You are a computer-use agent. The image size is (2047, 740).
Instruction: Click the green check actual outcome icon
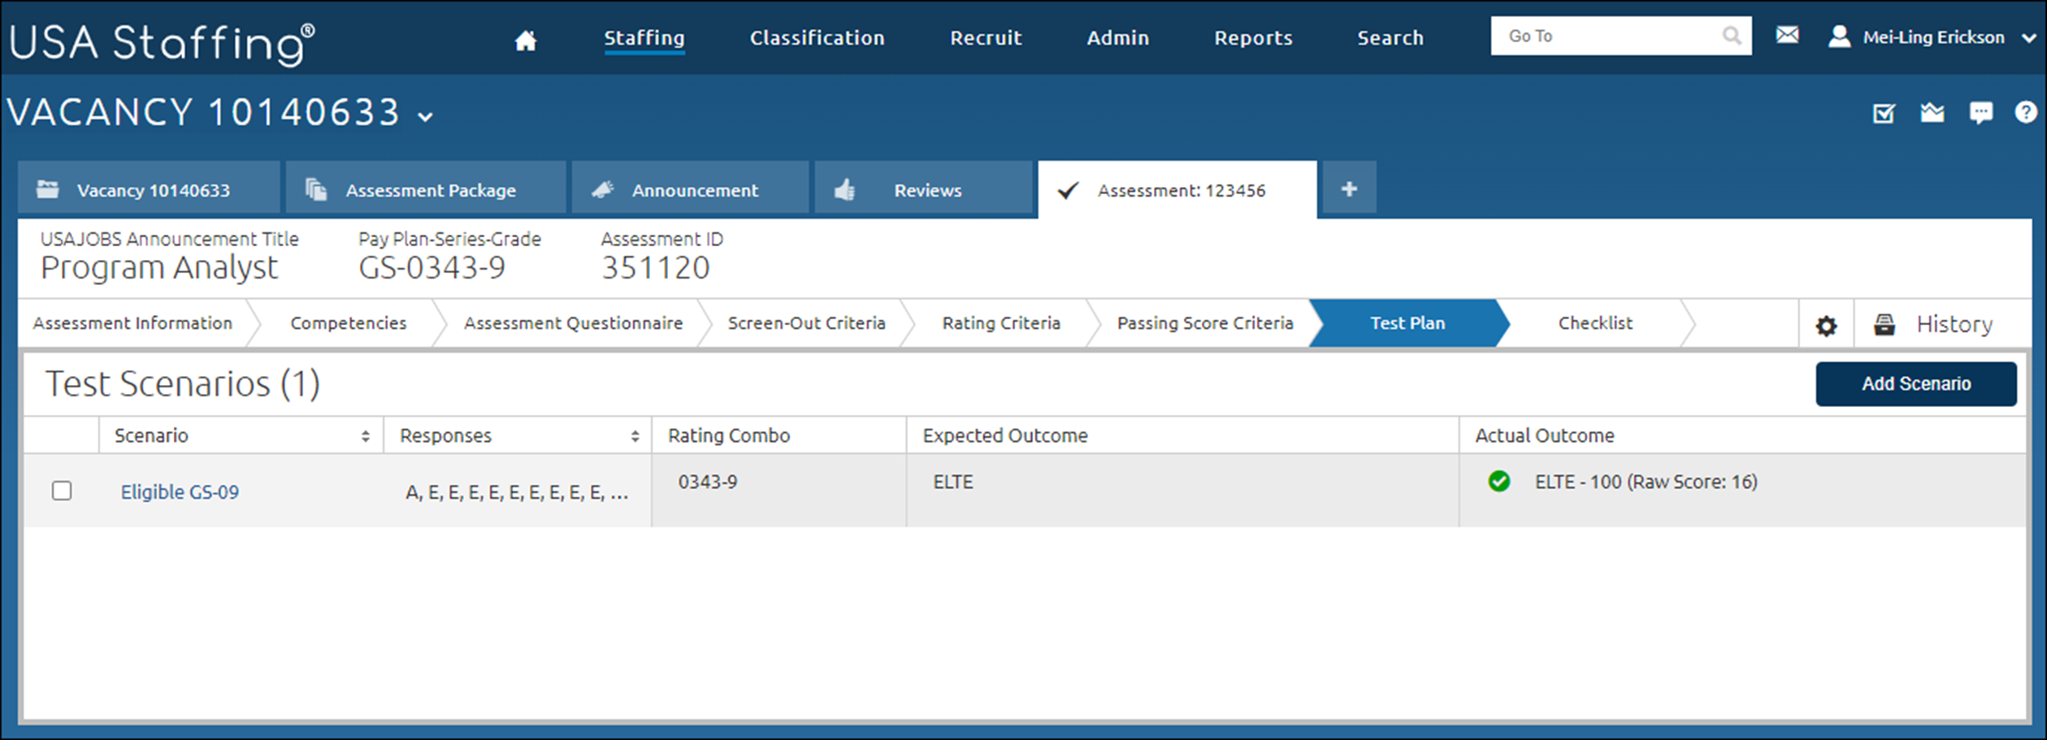point(1499,482)
